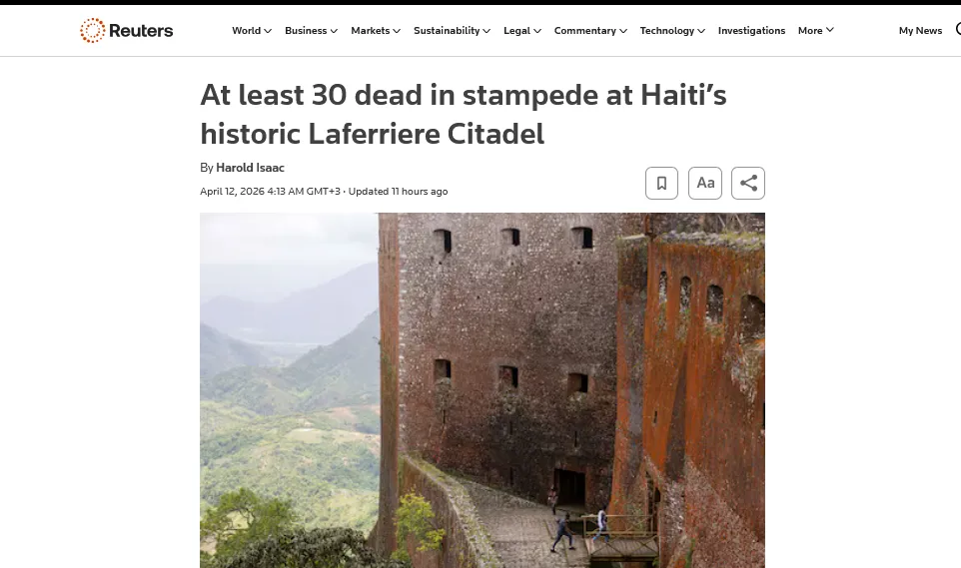The image size is (961, 568).
Task: Open My News
Action: (920, 31)
